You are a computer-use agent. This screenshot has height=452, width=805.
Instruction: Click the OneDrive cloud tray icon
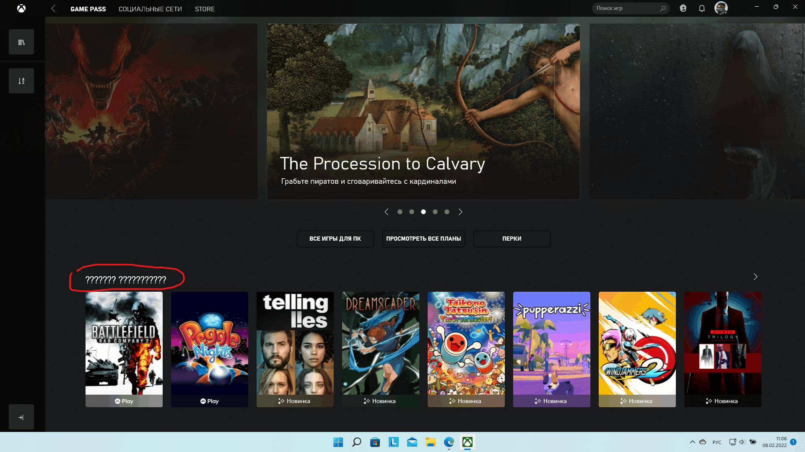[703, 442]
